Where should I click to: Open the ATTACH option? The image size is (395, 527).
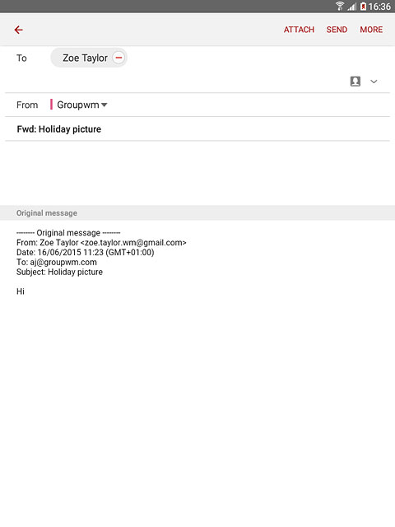pos(299,30)
